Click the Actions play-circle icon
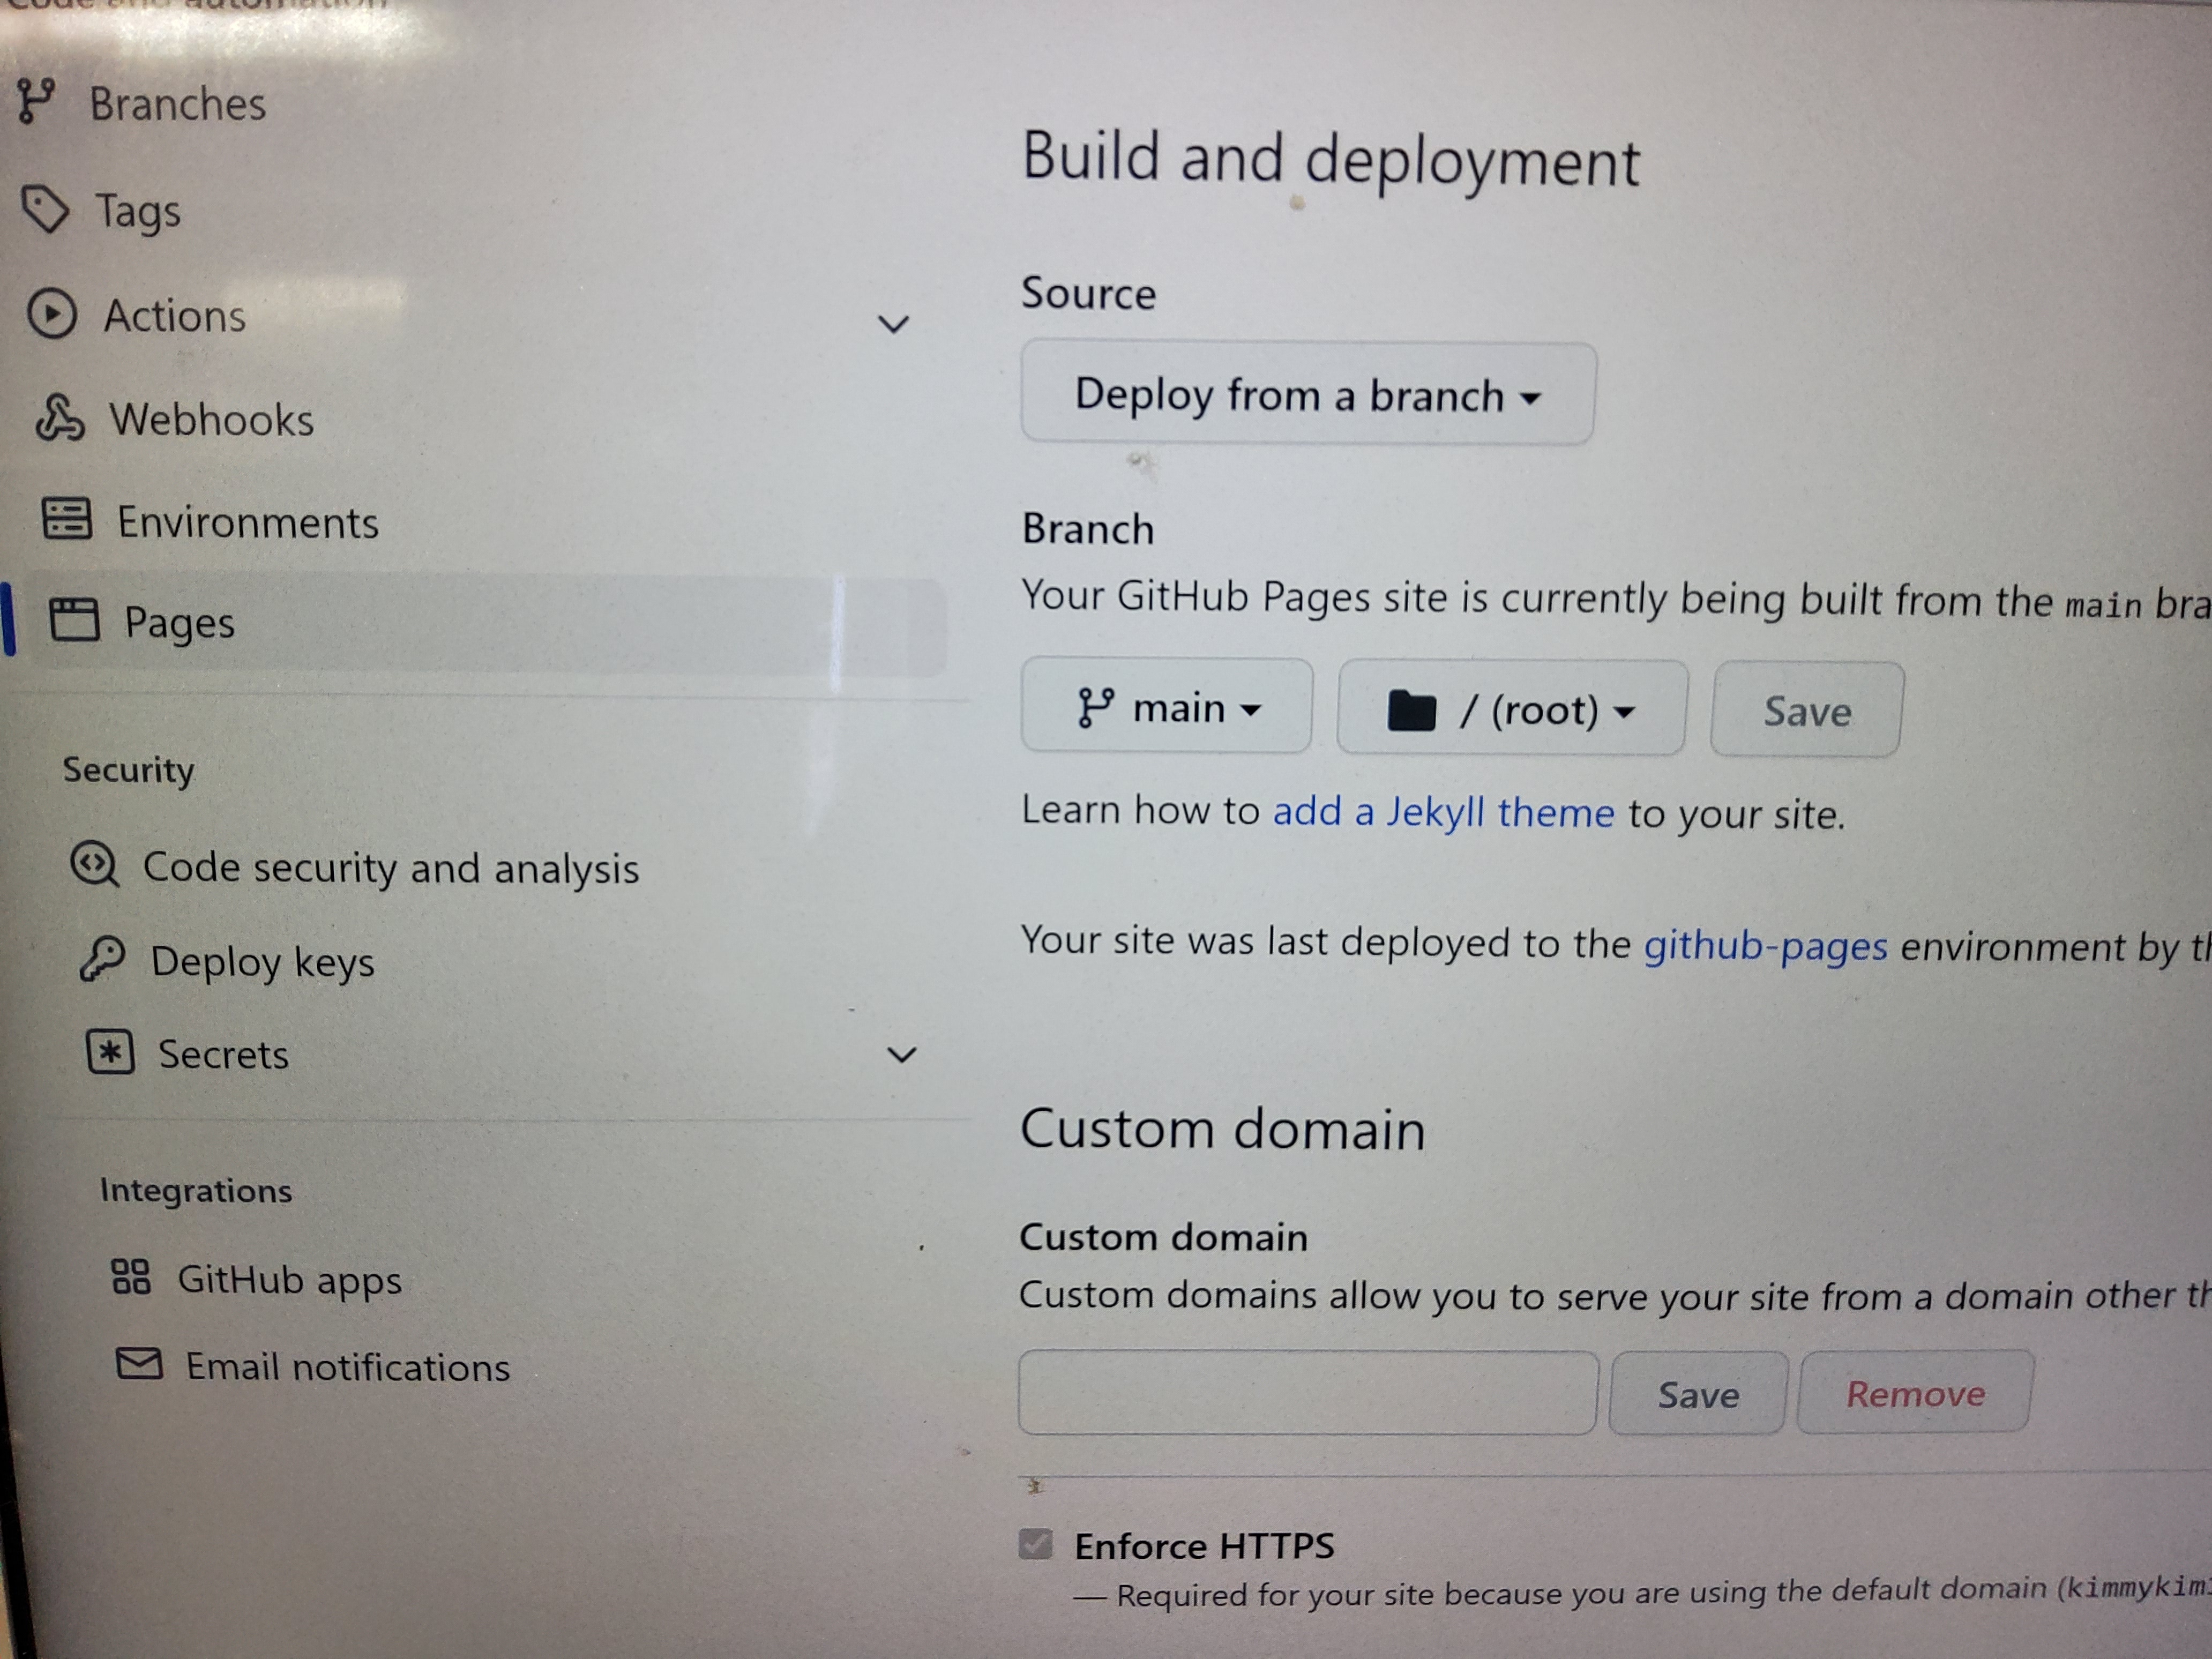This screenshot has height=1659, width=2212. point(51,314)
